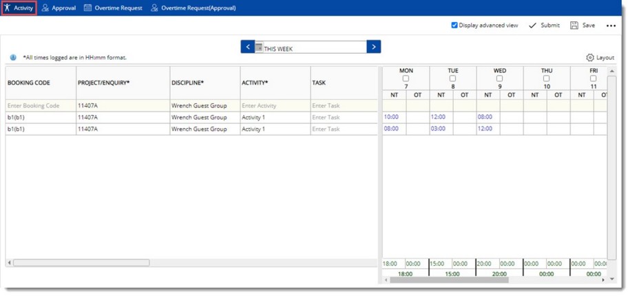This screenshot has height=296, width=630.
Task: Click the Activity person icon
Action: [x=8, y=8]
